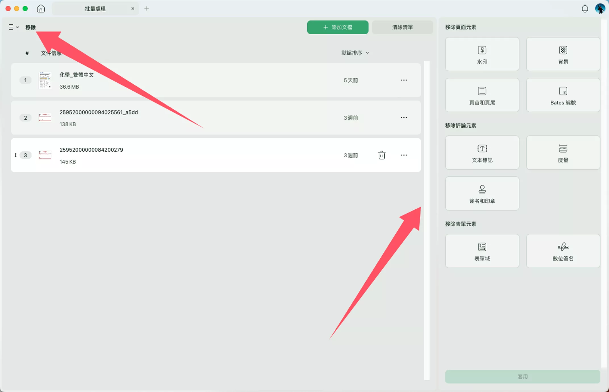609x392 pixels.
Task: Click the 3週前 date in row 3
Action: [351, 155]
